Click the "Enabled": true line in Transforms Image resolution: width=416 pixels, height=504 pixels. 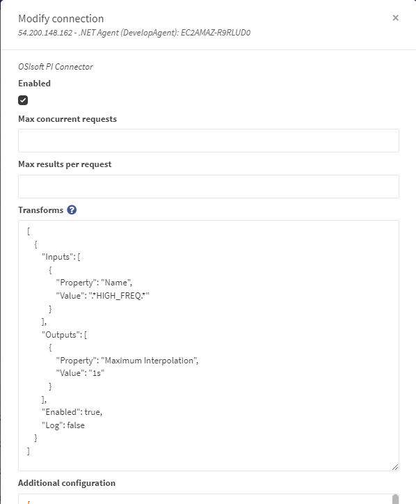pos(72,412)
